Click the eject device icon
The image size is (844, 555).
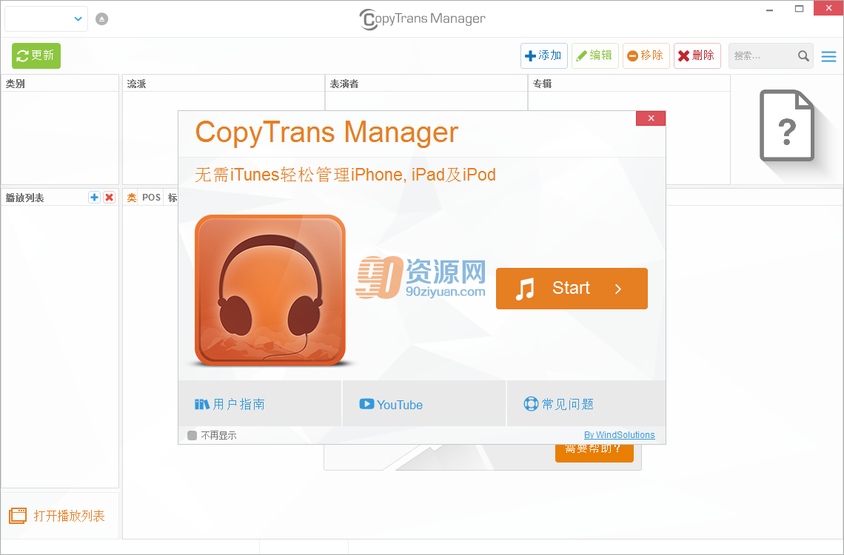coord(101,18)
